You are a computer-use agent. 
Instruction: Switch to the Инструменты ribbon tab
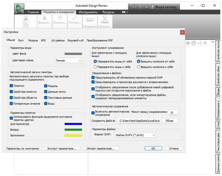point(88,12)
